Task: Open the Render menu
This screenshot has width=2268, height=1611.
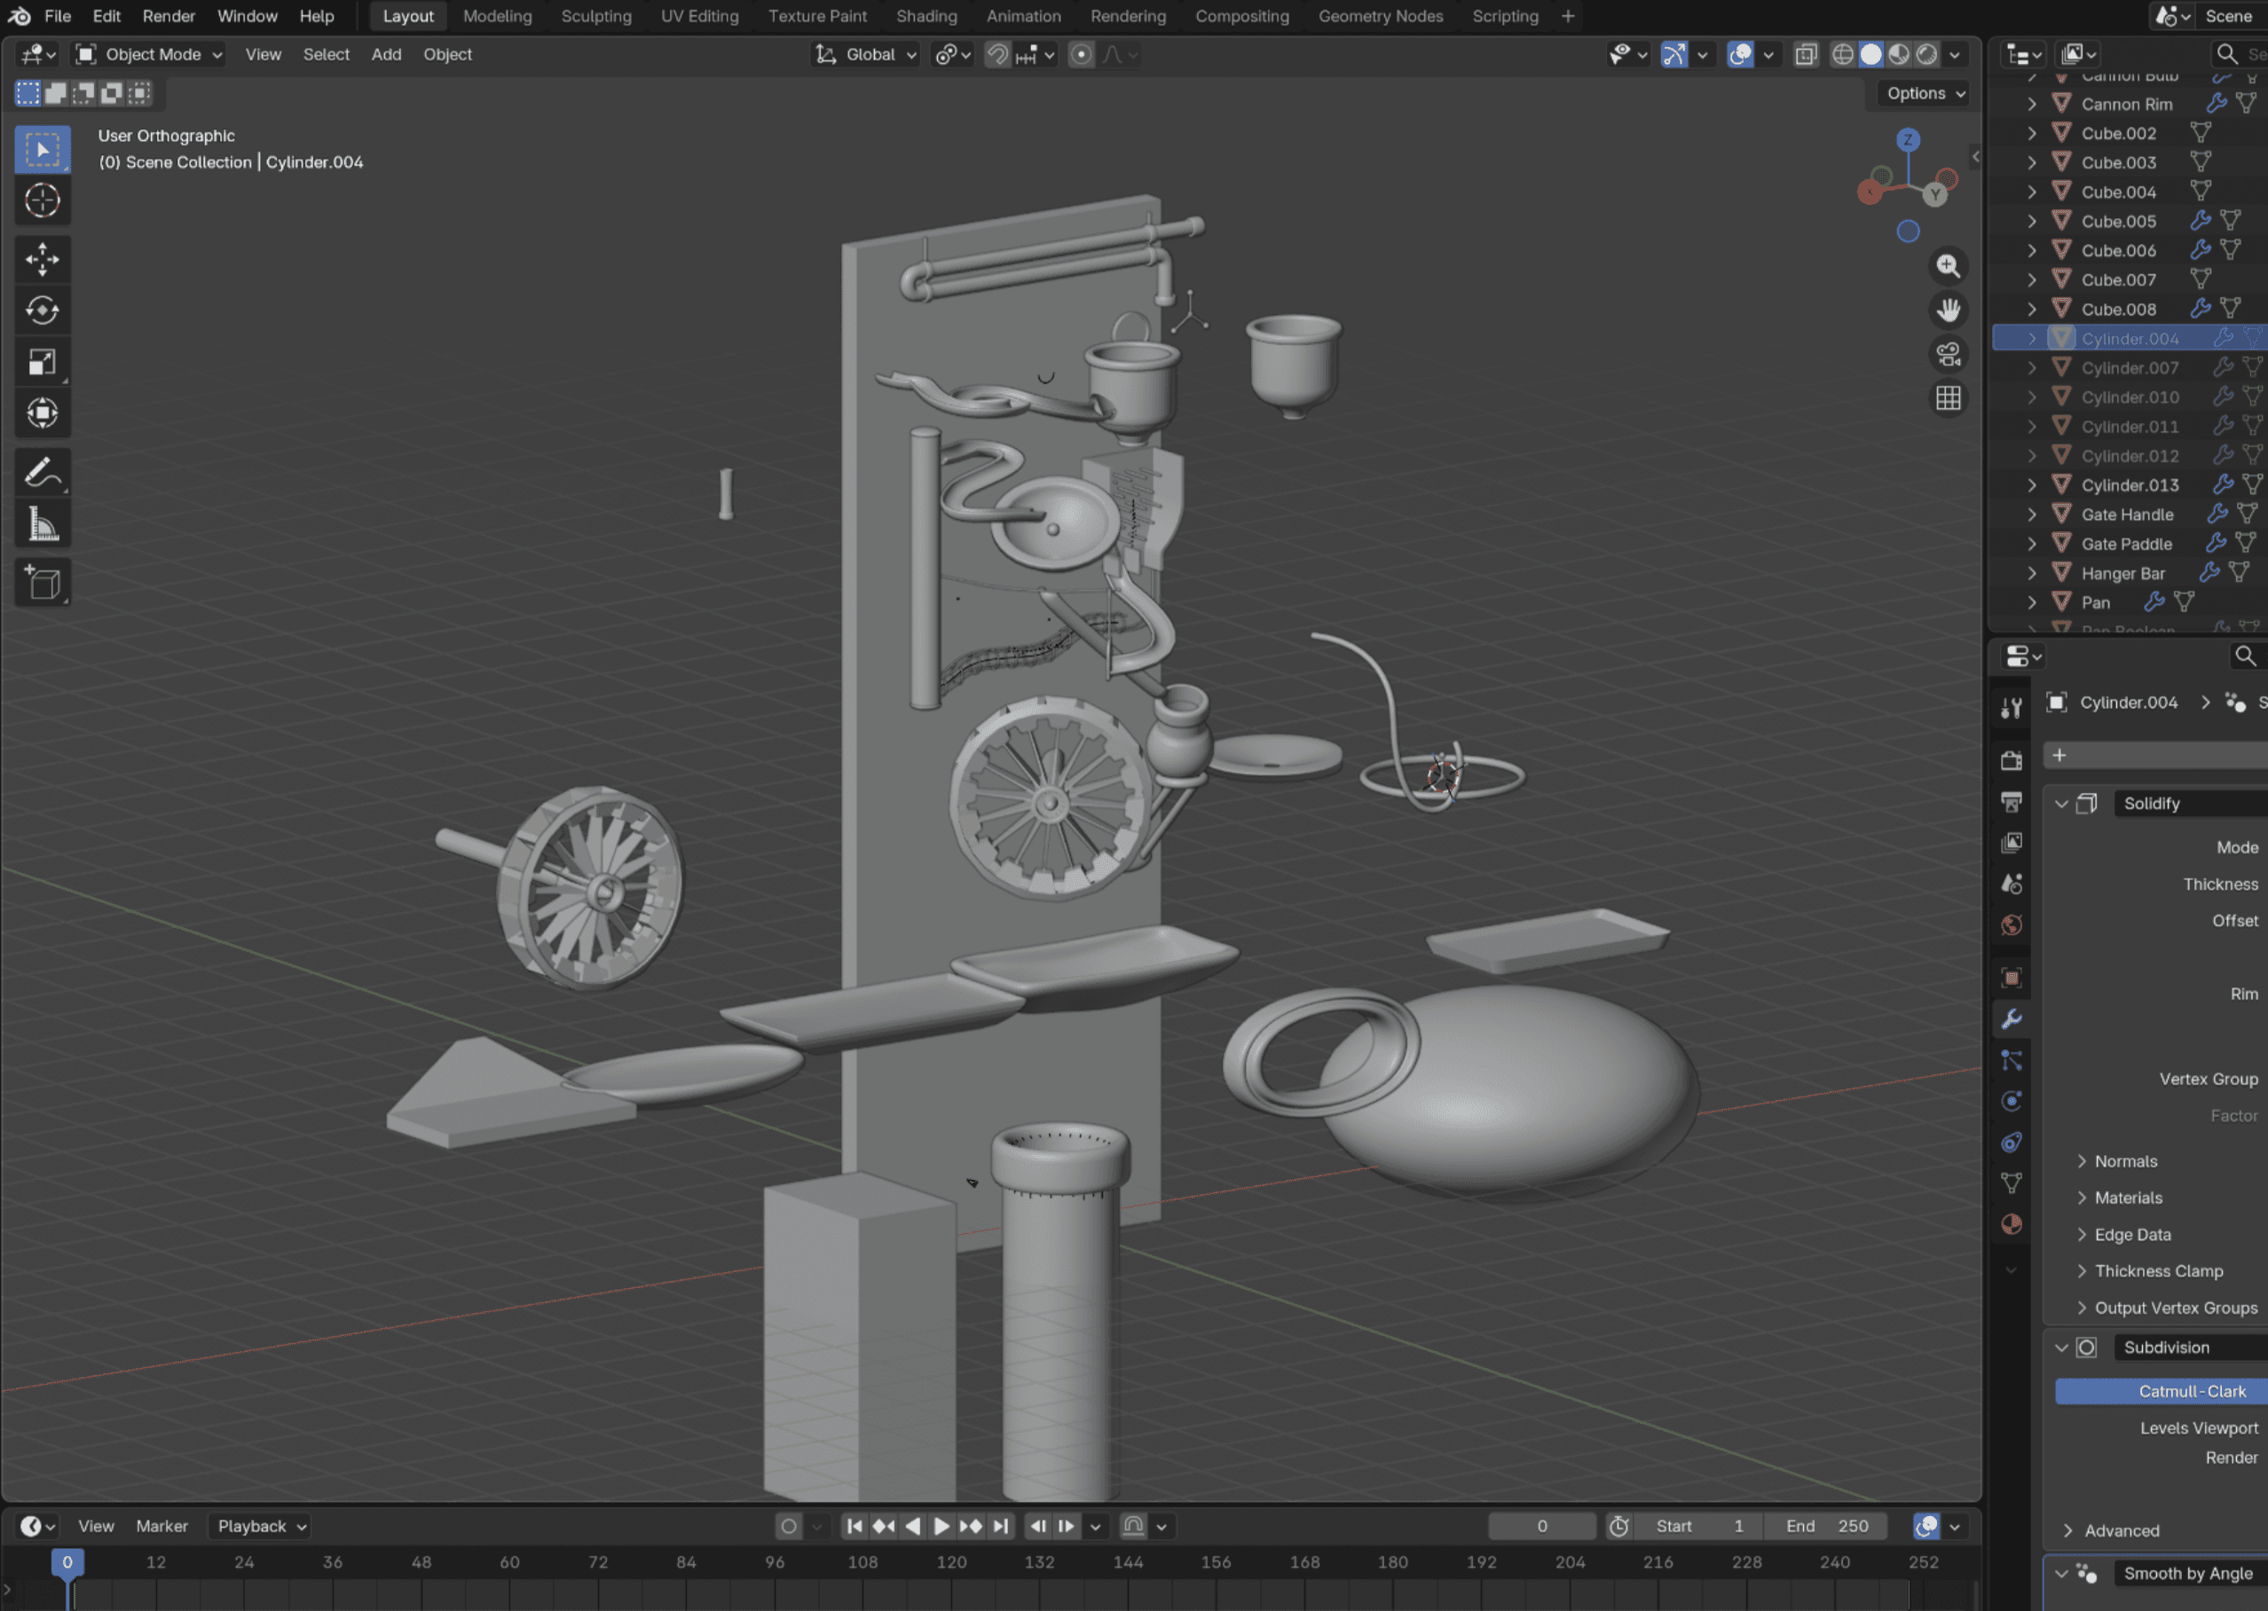Action: [168, 16]
